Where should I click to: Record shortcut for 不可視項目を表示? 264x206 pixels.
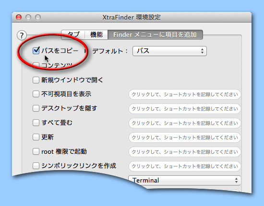click(185, 94)
